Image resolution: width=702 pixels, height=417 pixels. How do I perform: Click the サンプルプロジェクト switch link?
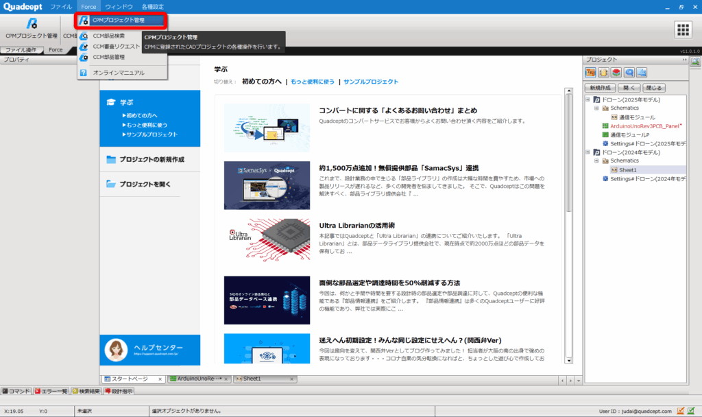click(x=371, y=82)
